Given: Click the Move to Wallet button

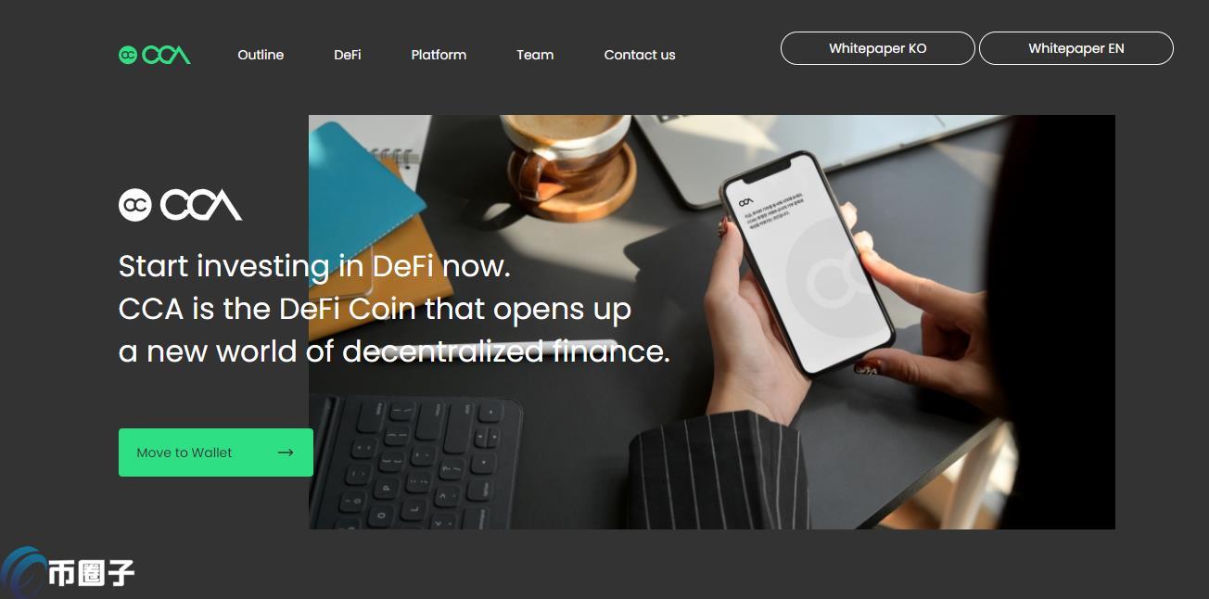Looking at the screenshot, I should (216, 452).
